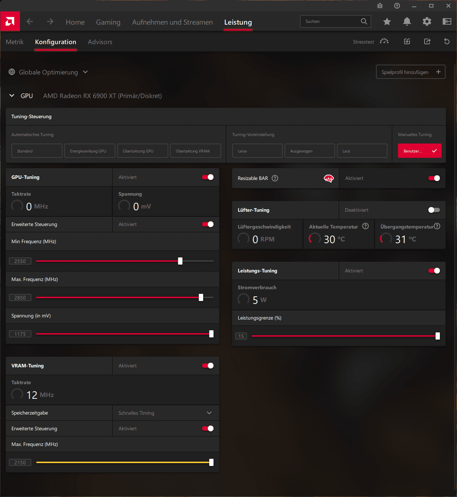Disable VRAM-Tuning toggle
Image resolution: width=457 pixels, height=497 pixels.
click(208, 366)
